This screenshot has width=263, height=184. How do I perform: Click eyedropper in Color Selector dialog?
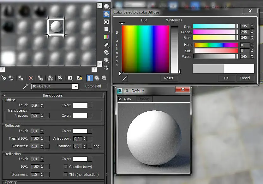125,78
